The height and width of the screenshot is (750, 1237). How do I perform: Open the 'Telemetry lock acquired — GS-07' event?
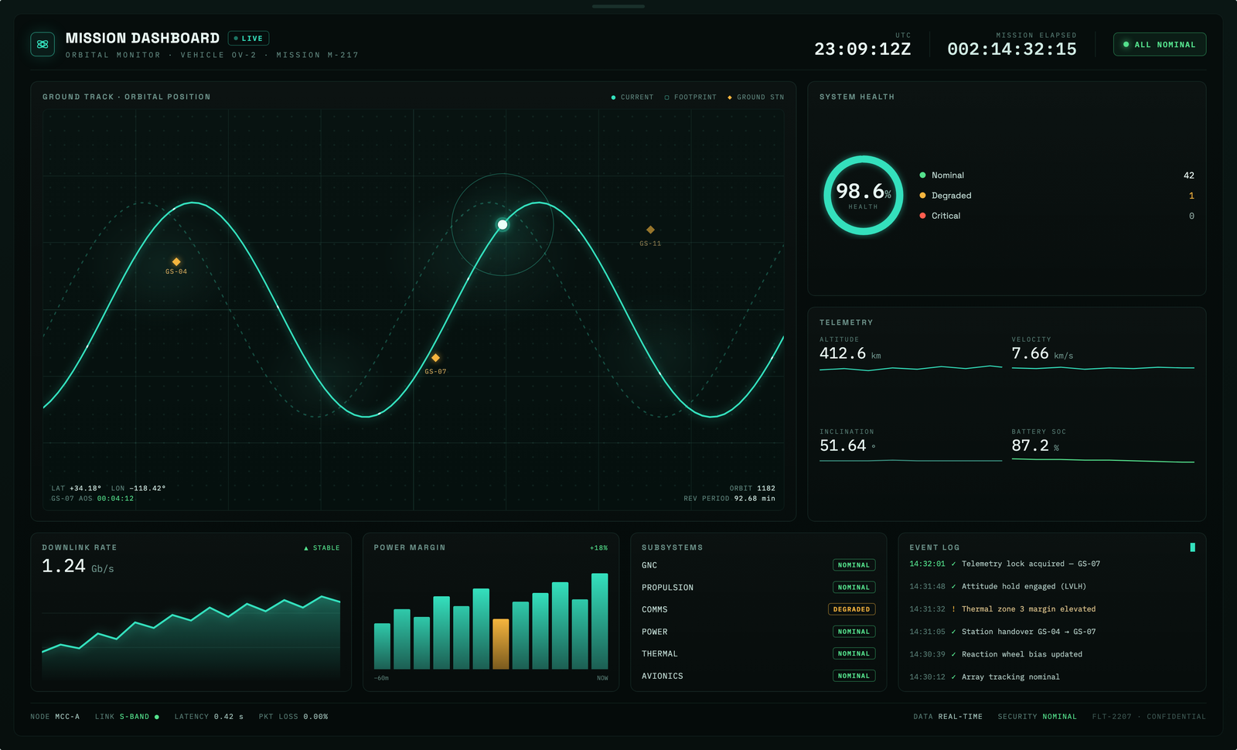click(x=1052, y=564)
